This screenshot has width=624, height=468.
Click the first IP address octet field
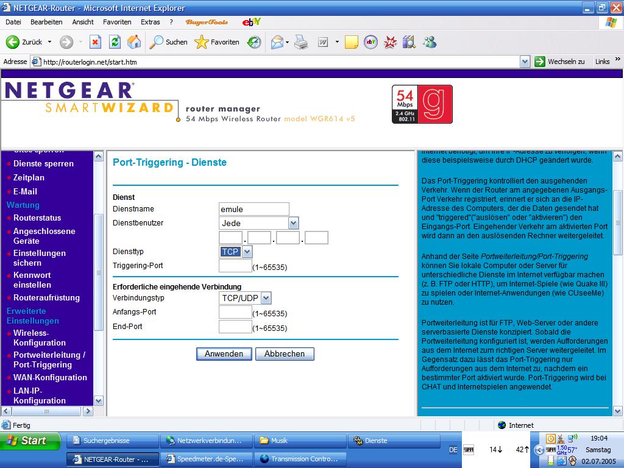pyautogui.click(x=231, y=238)
